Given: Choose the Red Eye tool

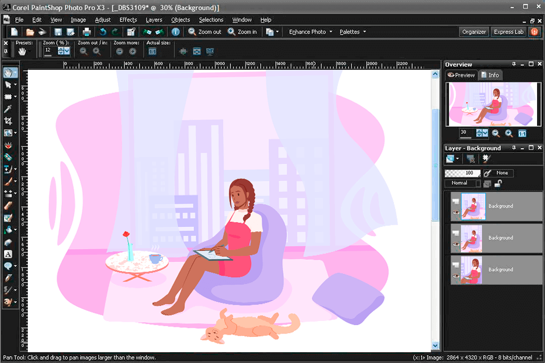Looking at the screenshot, I should (9, 145).
